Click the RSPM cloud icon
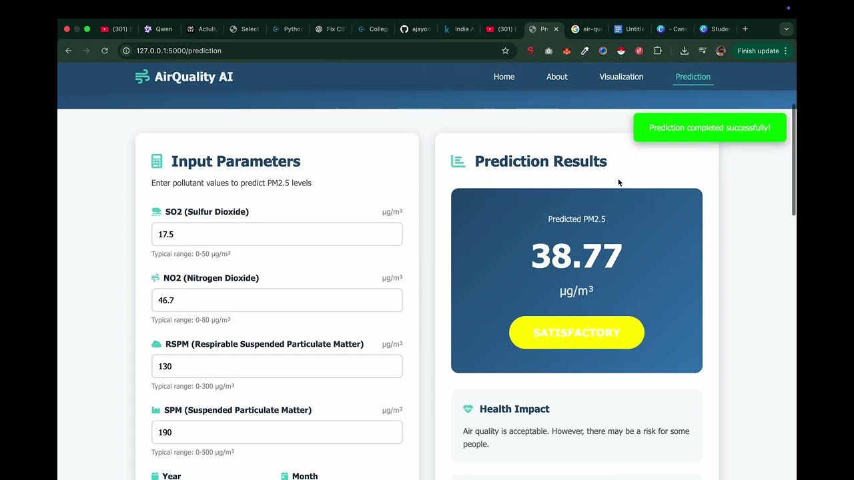Screen dimensions: 854x480 [x=156, y=344]
